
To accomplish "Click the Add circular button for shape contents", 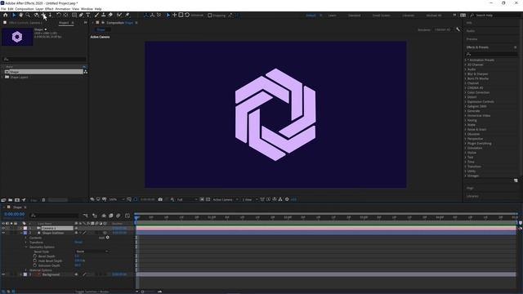I will (107, 238).
